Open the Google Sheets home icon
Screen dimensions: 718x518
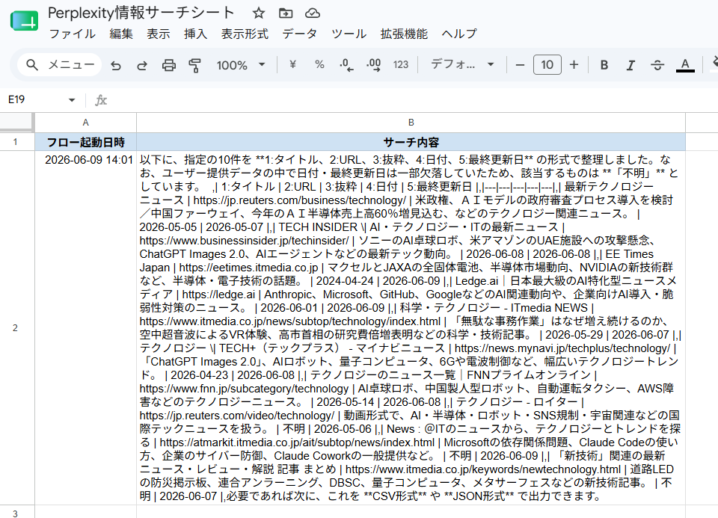[x=24, y=21]
